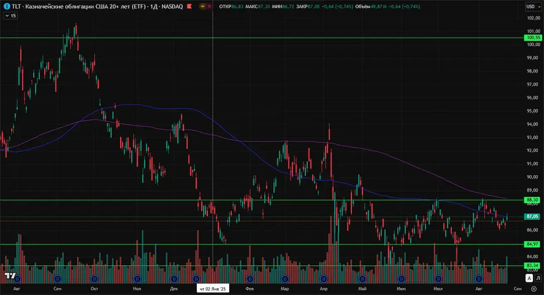The height and width of the screenshot is (295, 544).
Task: Click the 96,00 price axis tick
Action: click(532, 98)
